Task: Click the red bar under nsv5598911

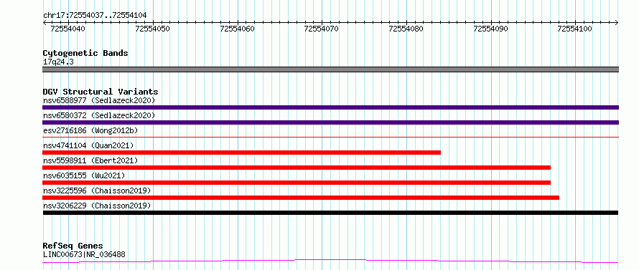Action: pos(297,168)
